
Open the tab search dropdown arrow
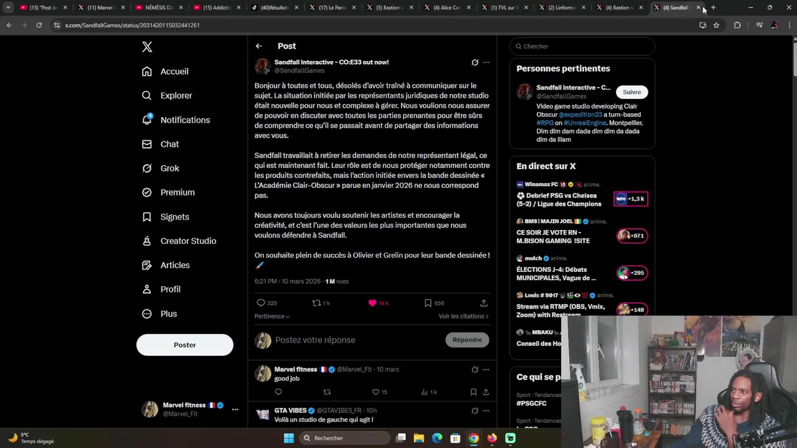(8, 7)
